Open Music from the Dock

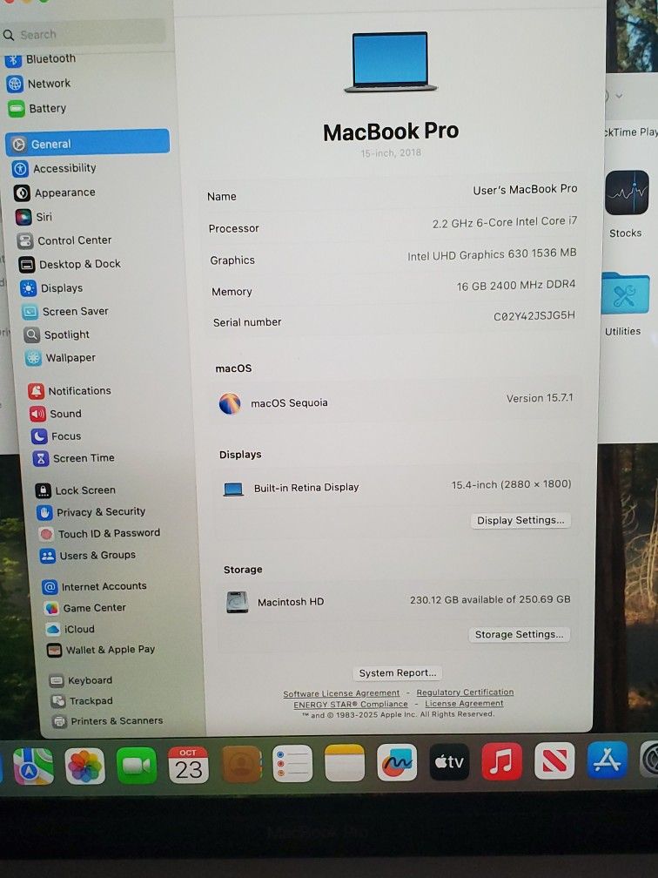(502, 761)
